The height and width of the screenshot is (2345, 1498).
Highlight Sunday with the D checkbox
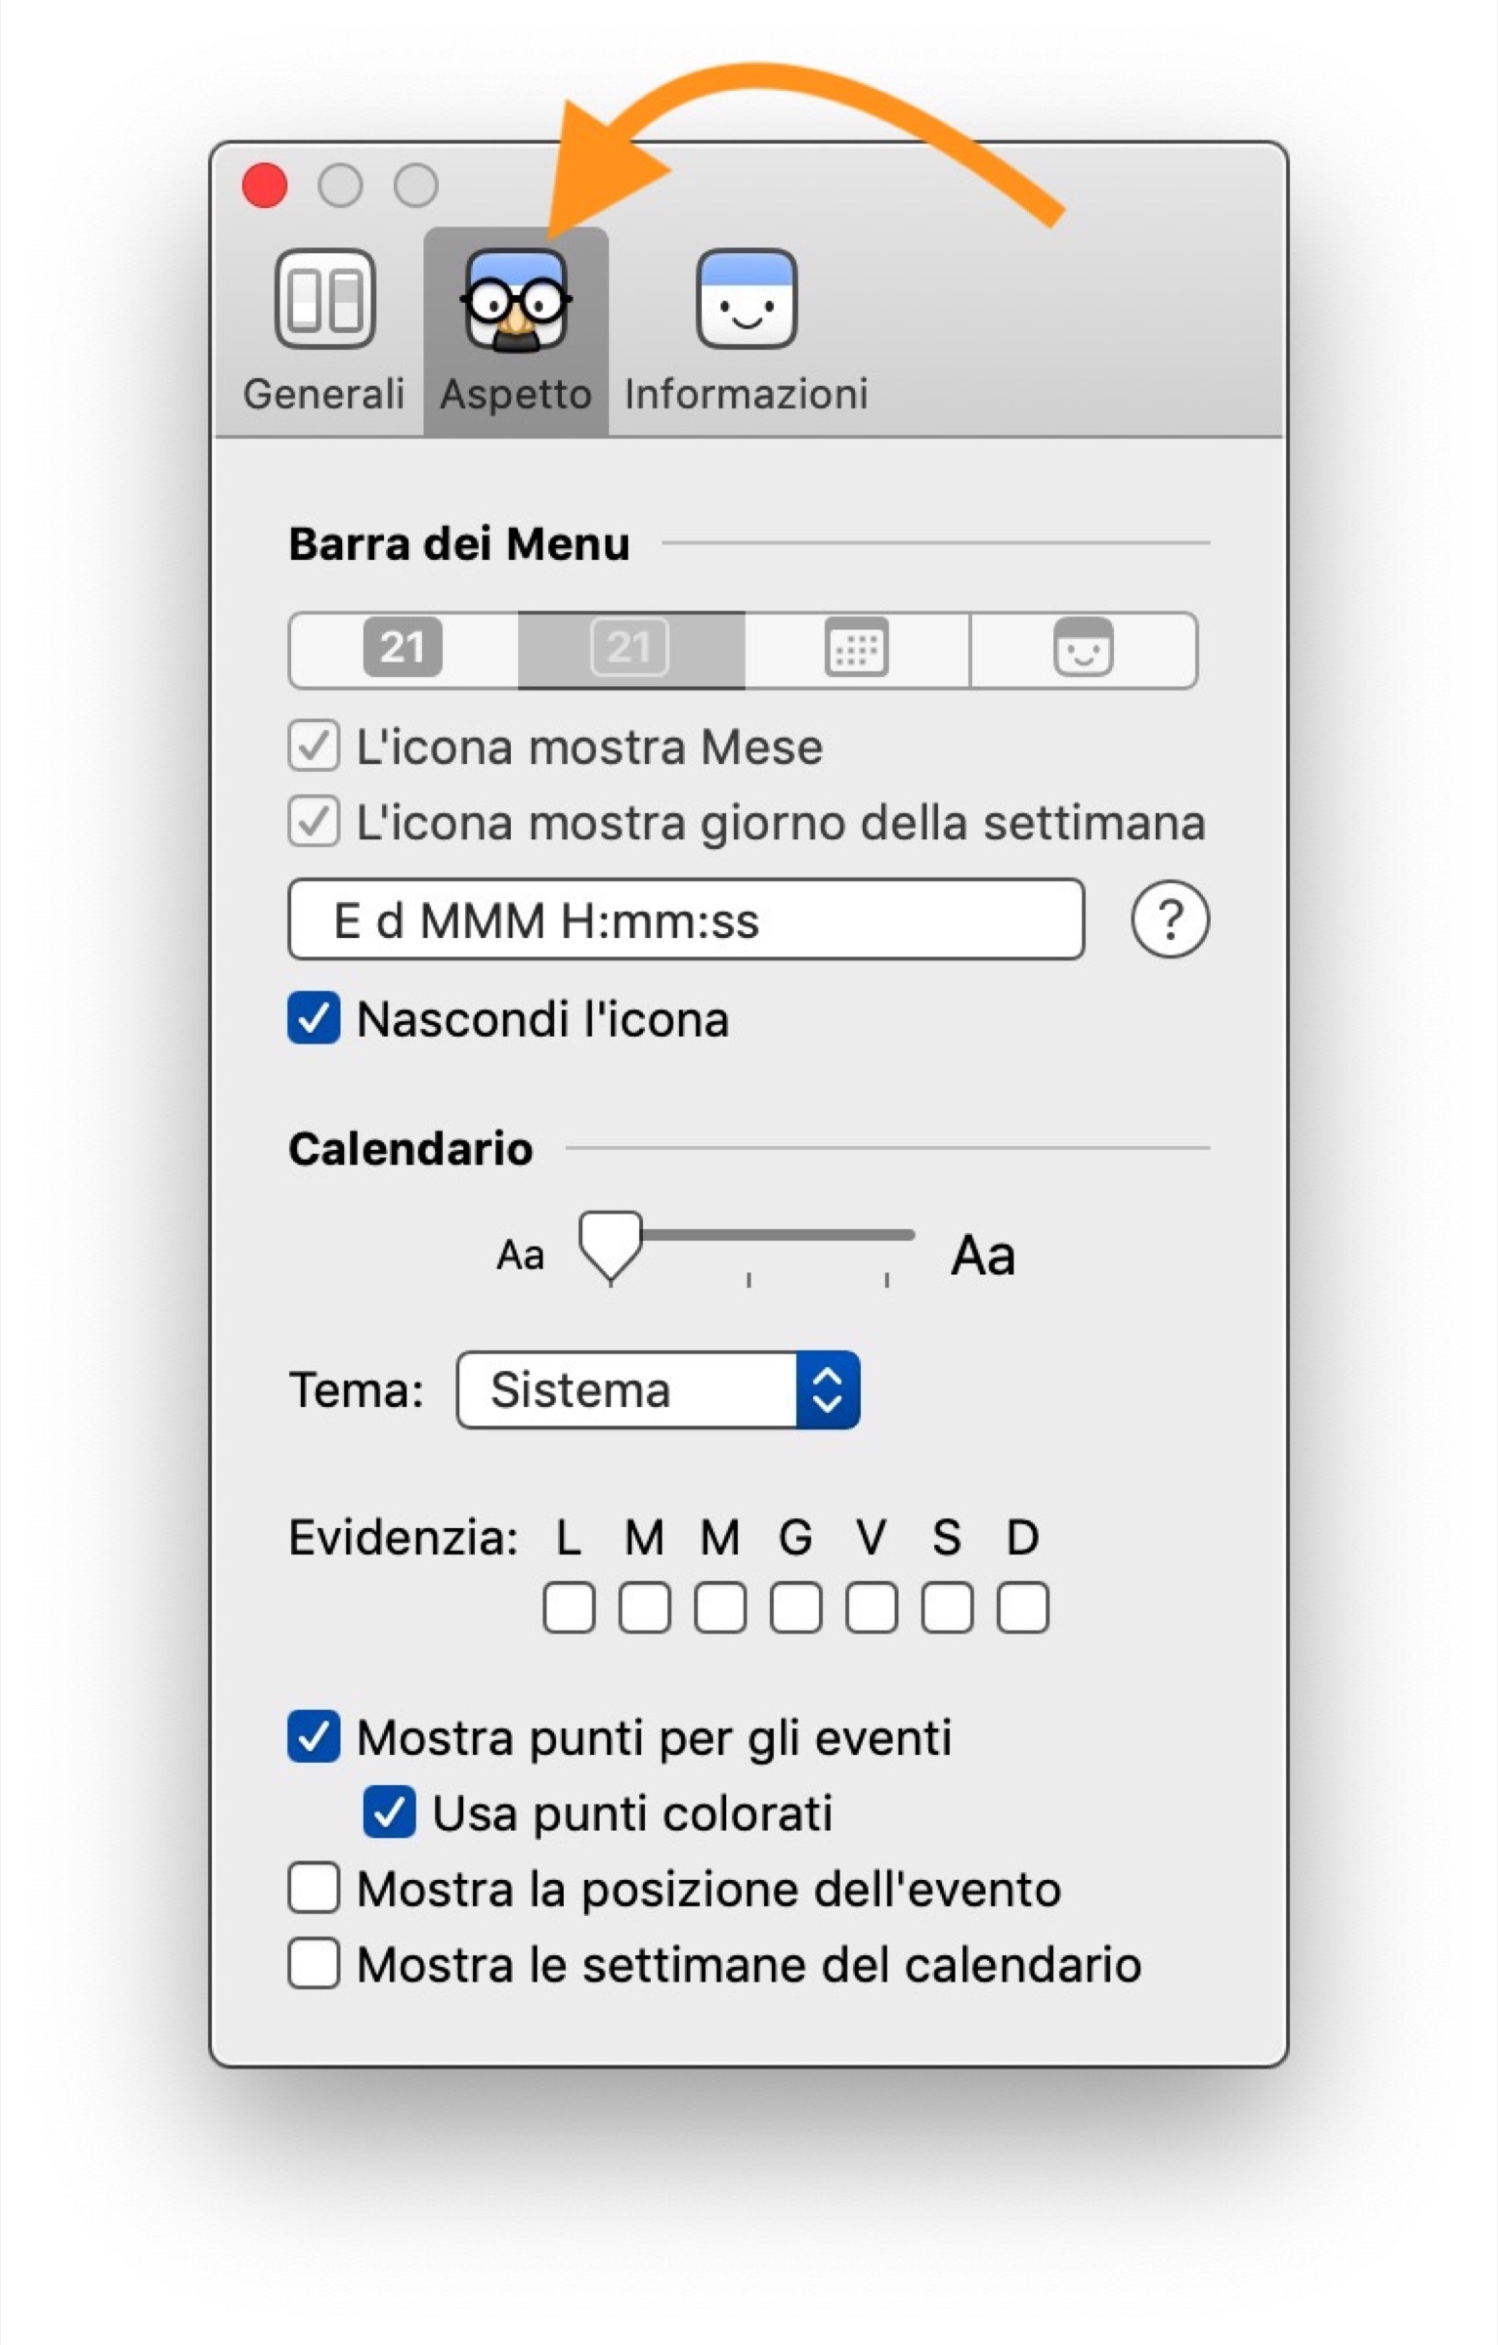(x=1022, y=1607)
